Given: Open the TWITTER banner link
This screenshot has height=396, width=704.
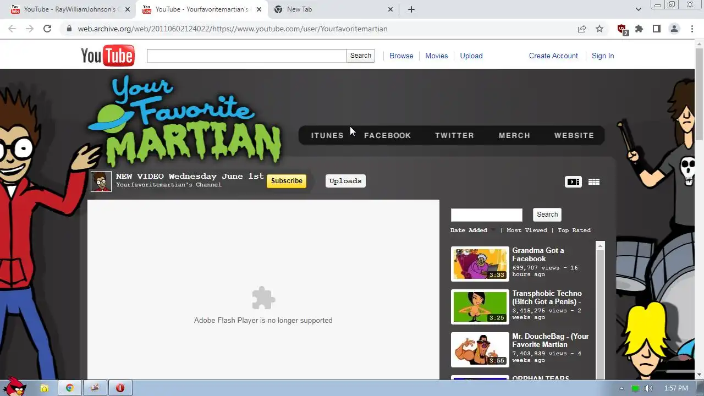Looking at the screenshot, I should pos(454,135).
